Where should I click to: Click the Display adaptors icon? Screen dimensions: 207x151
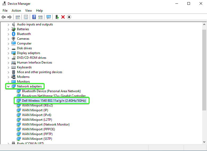(x=14, y=53)
